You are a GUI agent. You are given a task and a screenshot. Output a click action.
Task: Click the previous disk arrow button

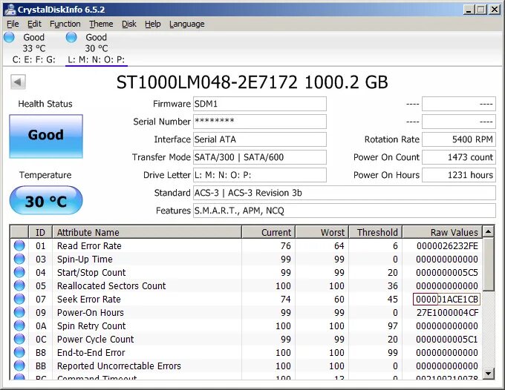(18, 82)
